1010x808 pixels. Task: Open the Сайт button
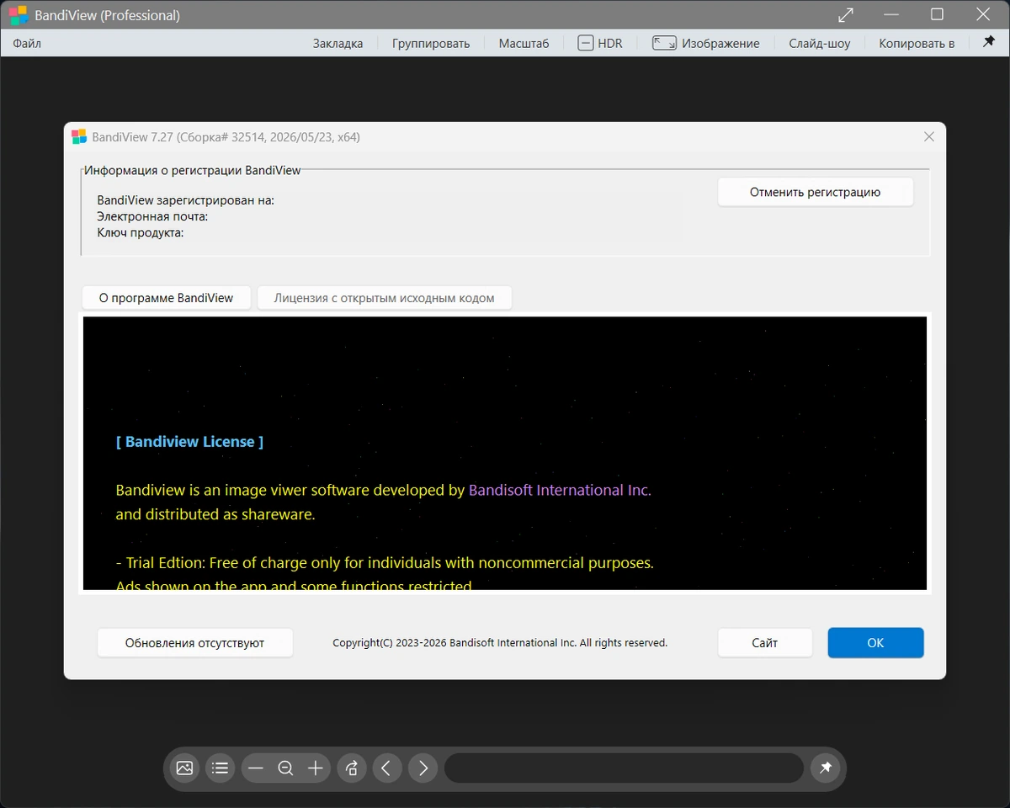pos(764,643)
